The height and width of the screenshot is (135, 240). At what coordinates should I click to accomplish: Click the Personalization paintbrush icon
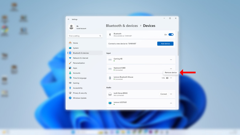(70, 63)
